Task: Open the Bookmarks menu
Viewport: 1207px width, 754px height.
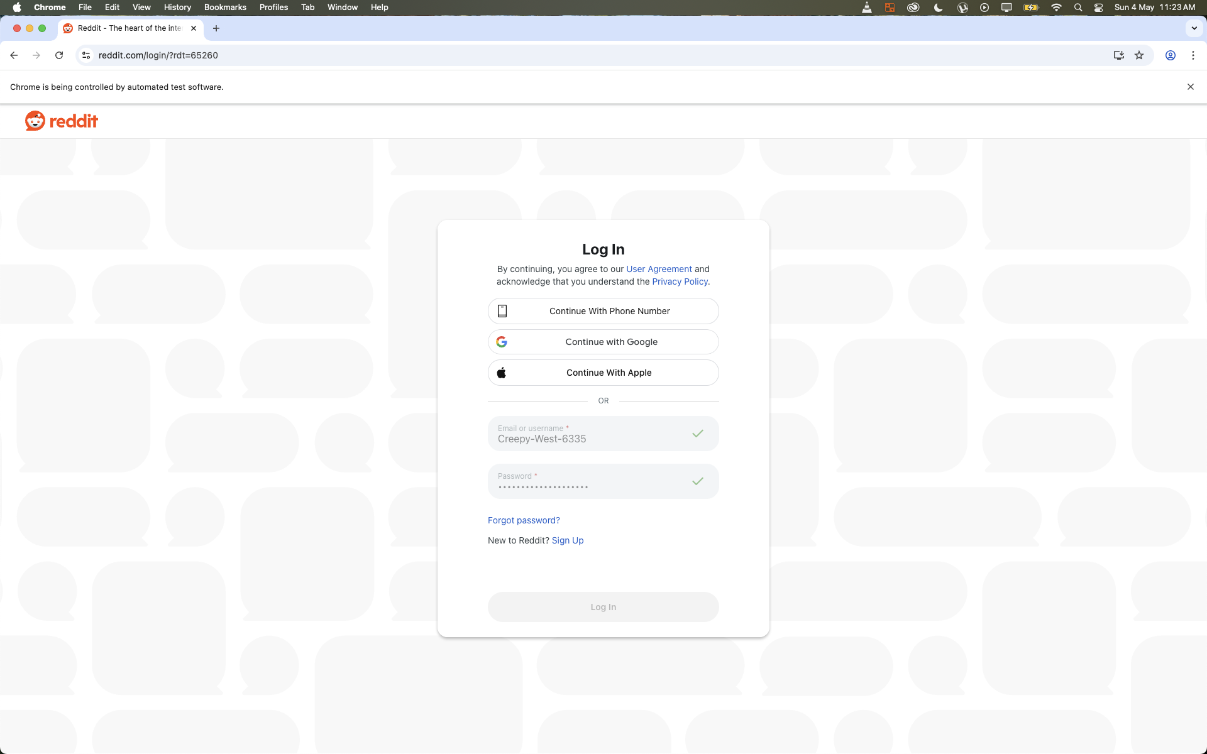Action: pos(225,8)
